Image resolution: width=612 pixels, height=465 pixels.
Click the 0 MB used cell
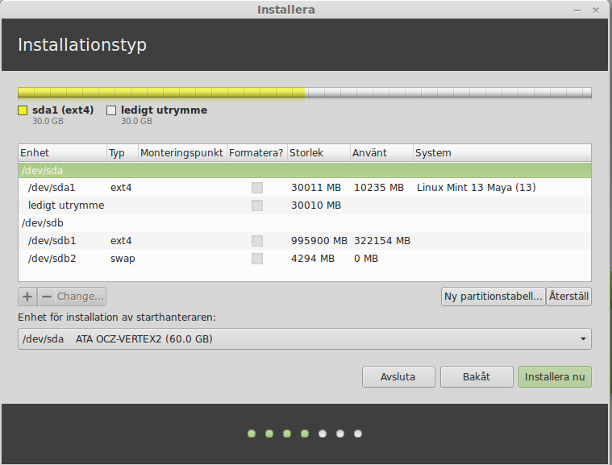tap(366, 258)
